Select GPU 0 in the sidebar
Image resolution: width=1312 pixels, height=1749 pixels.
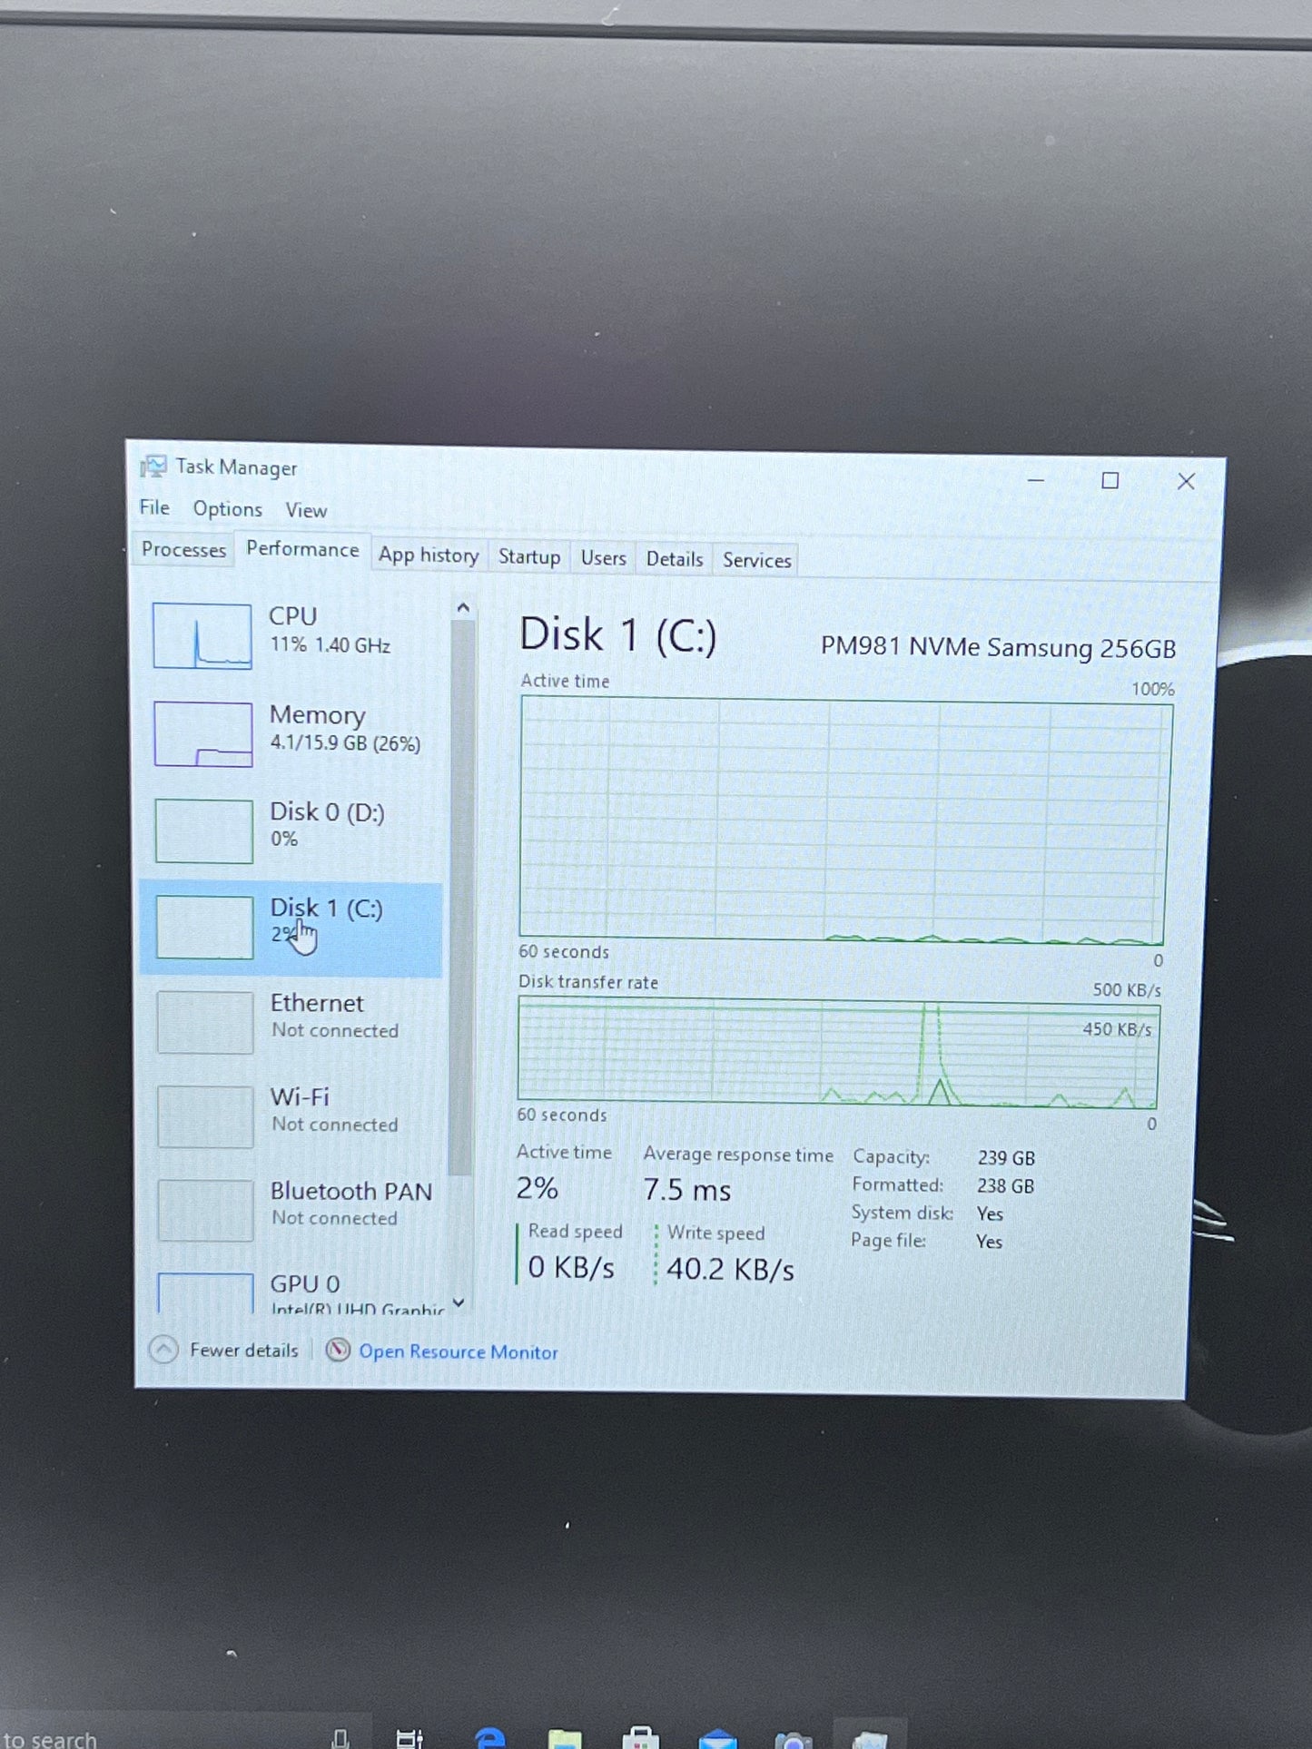click(x=291, y=1291)
